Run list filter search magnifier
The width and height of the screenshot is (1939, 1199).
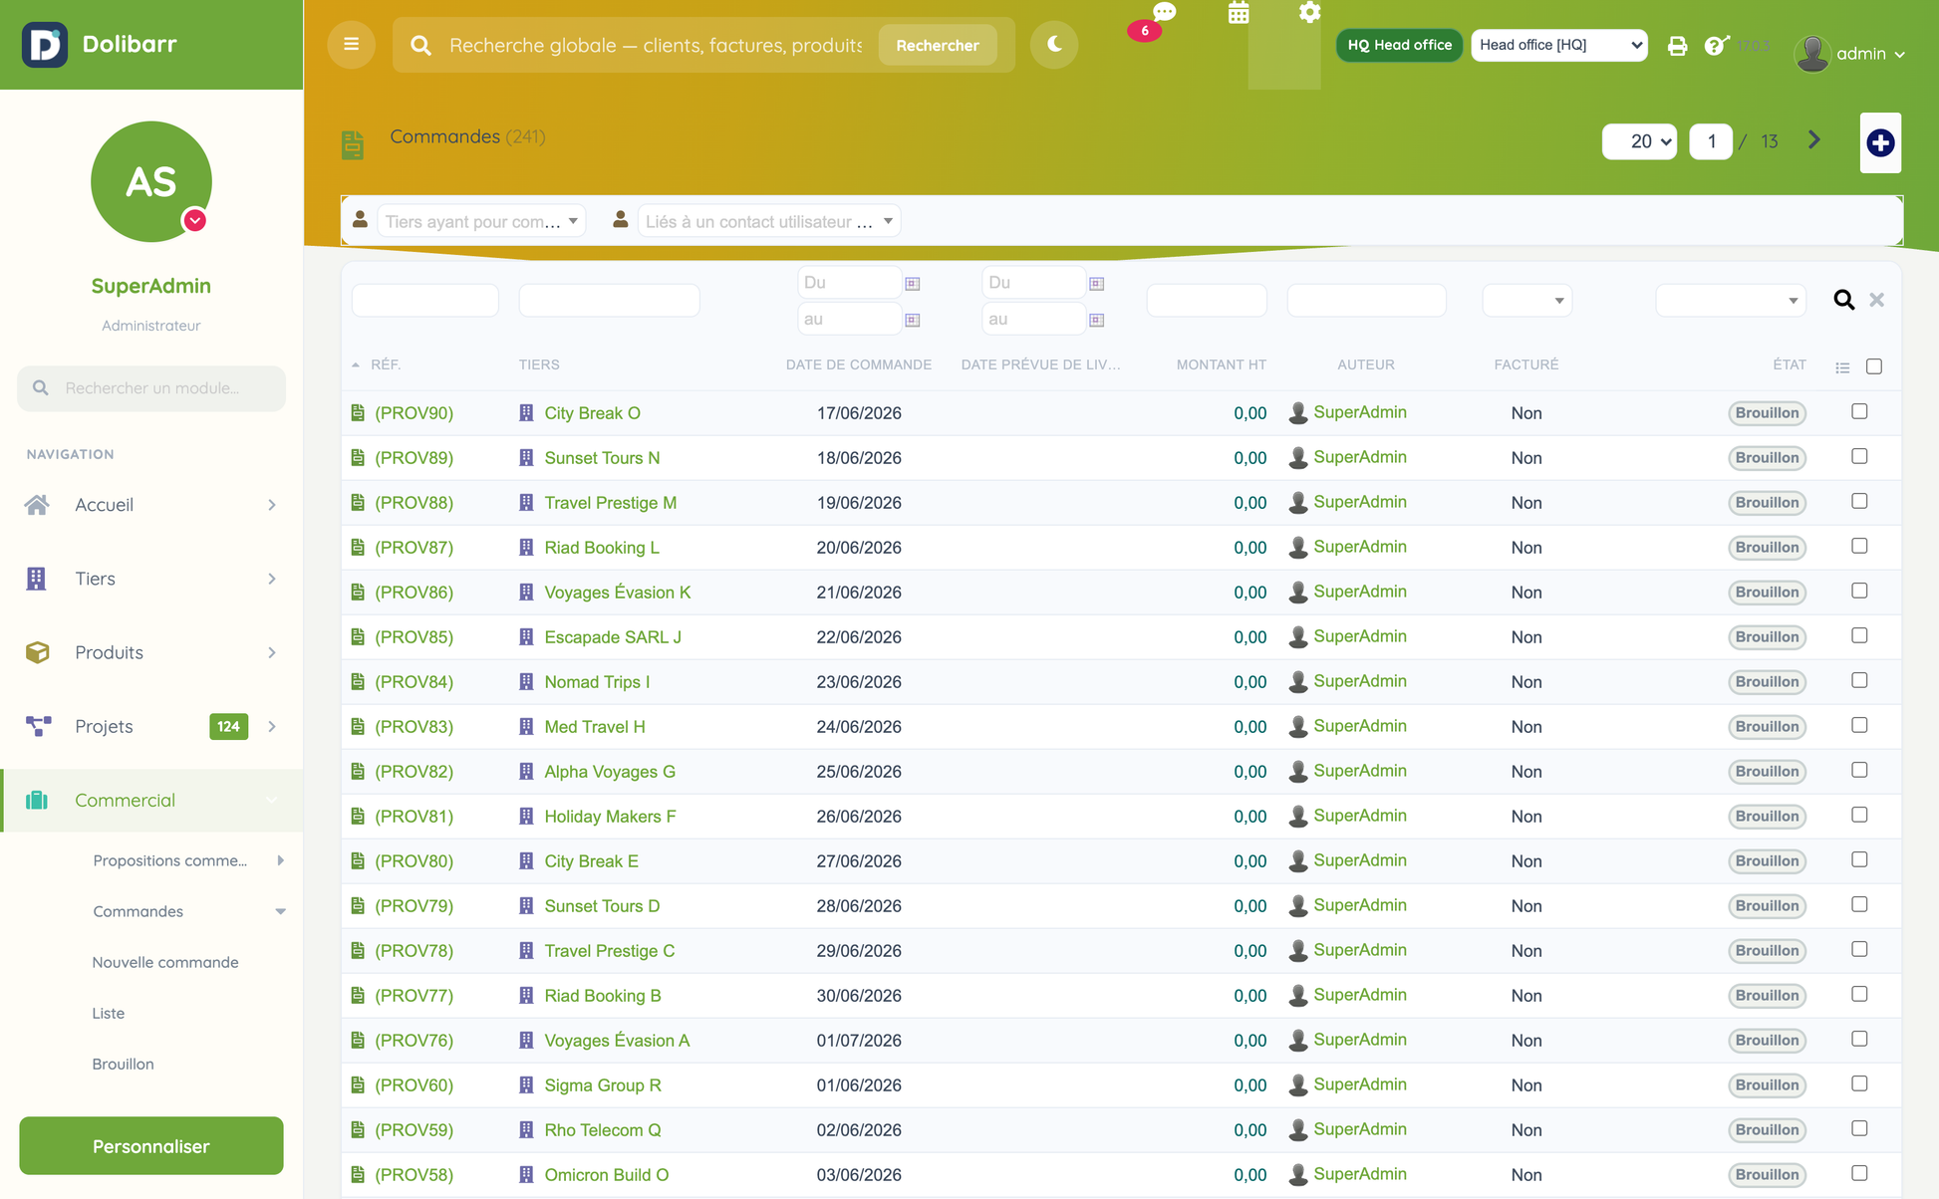[1843, 300]
